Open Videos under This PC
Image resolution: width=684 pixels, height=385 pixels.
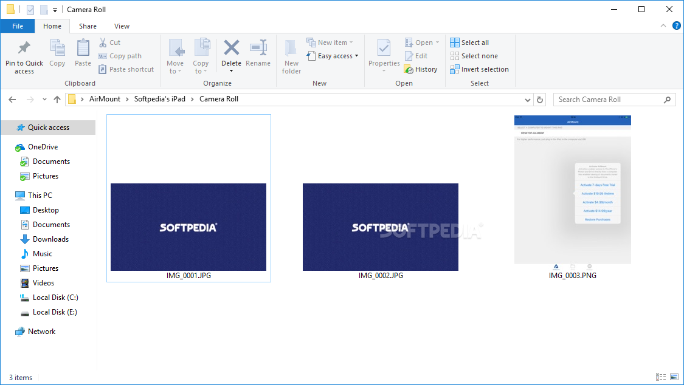pyautogui.click(x=43, y=282)
